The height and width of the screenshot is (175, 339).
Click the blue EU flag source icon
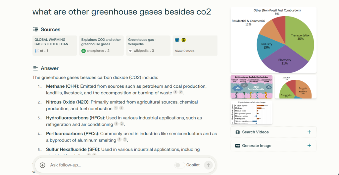click(177, 40)
